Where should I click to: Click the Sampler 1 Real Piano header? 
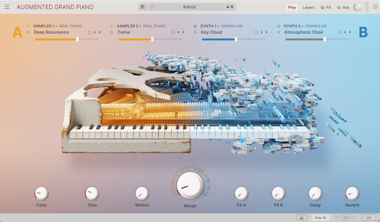[58, 26]
